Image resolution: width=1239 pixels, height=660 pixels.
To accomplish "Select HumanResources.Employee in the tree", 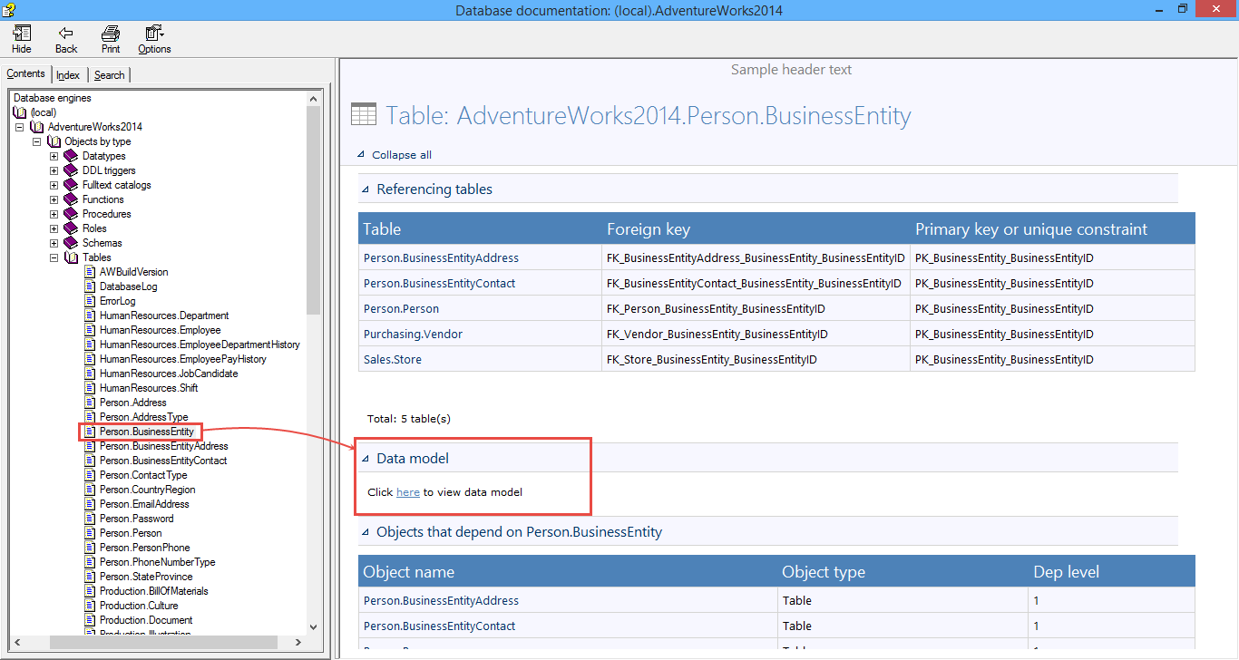I will coord(160,330).
